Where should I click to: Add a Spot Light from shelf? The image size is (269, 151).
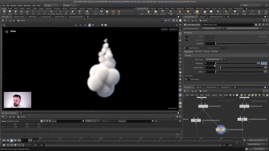(156, 12)
